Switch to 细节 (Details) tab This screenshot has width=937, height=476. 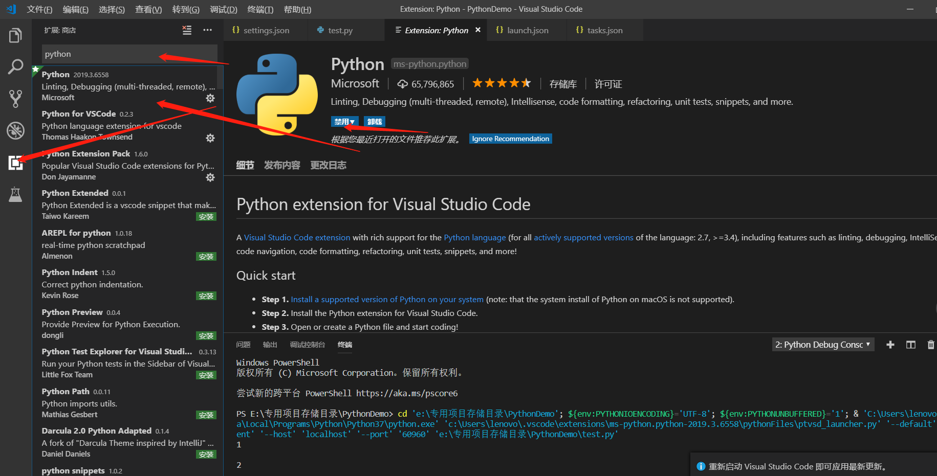(245, 165)
